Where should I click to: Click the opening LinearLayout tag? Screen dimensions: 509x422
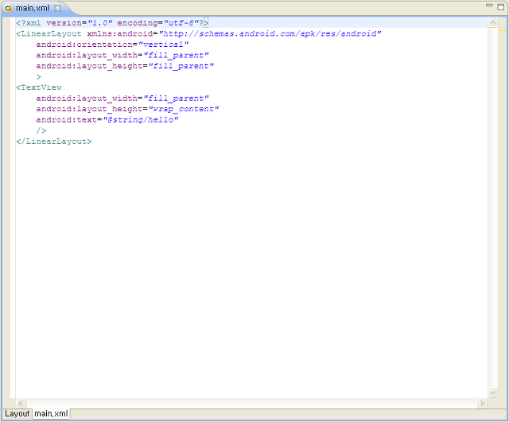49,33
